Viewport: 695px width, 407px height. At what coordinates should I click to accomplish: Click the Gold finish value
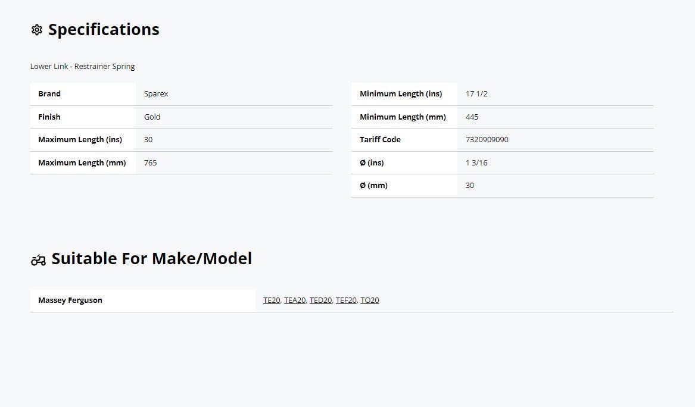click(152, 117)
